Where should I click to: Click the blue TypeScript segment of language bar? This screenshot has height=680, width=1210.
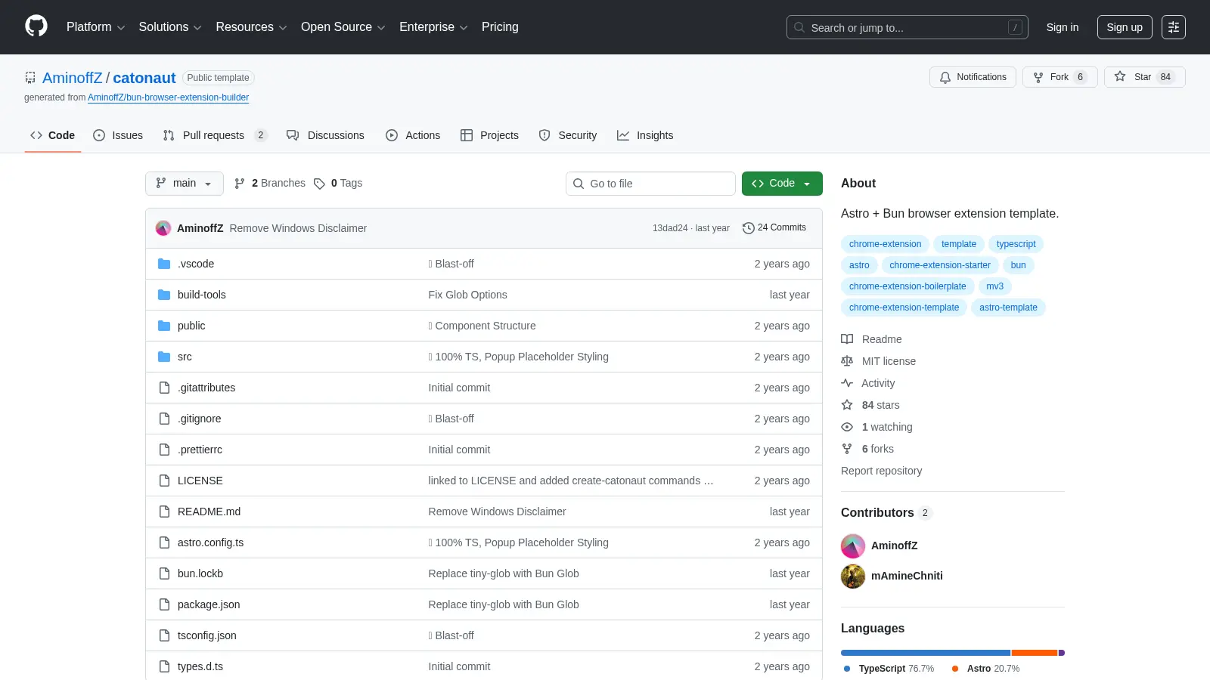point(926,653)
